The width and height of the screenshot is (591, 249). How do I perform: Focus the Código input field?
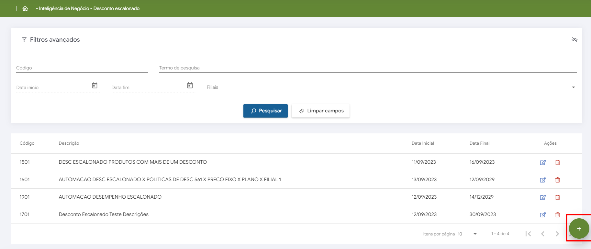(82, 68)
